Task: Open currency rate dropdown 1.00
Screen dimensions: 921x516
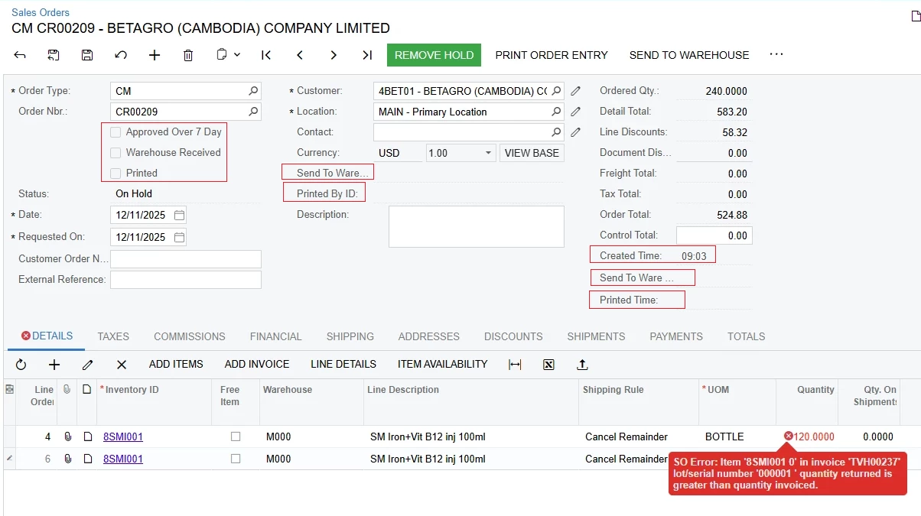Action: [x=489, y=153]
